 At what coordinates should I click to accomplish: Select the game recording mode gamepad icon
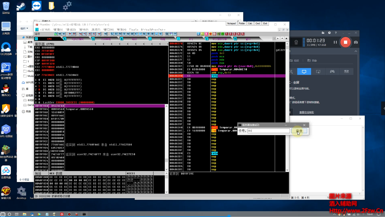(x=332, y=72)
